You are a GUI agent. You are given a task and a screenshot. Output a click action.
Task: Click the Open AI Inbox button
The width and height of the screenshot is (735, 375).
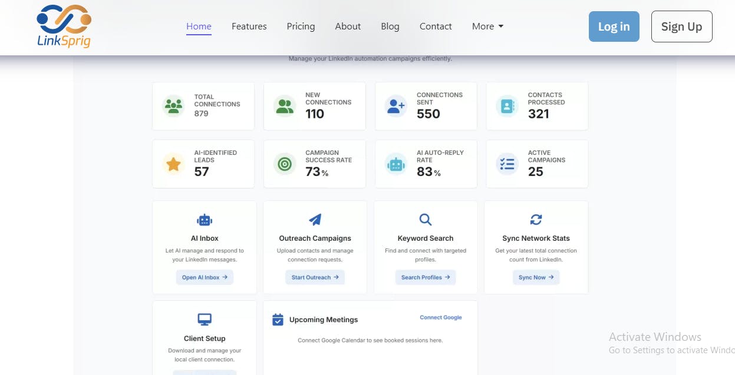pyautogui.click(x=205, y=277)
